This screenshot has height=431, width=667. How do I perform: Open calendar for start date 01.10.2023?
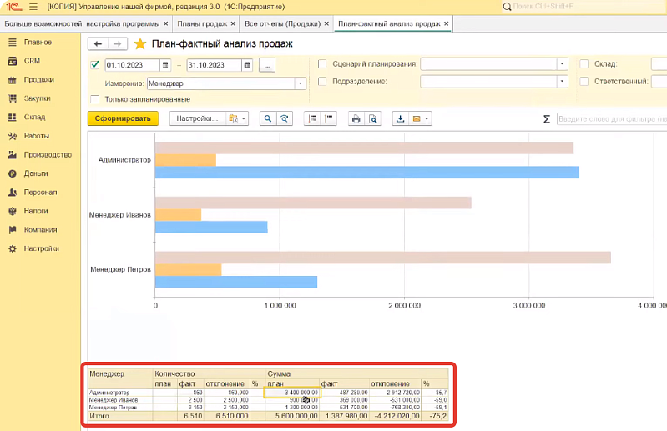pyautogui.click(x=165, y=65)
